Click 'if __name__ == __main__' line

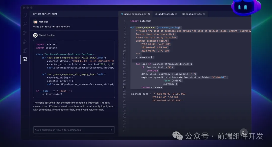coord(54,91)
